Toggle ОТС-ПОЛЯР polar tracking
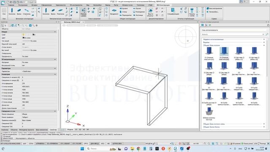This screenshot has height=152, width=270. tap(77, 144)
